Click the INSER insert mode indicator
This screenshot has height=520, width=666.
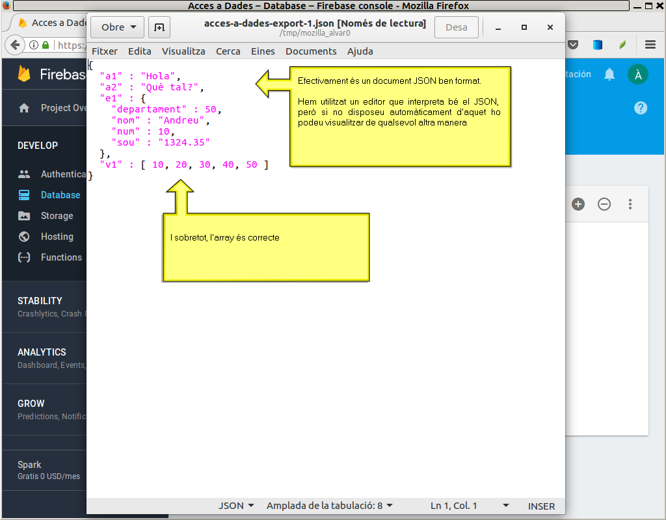click(541, 506)
